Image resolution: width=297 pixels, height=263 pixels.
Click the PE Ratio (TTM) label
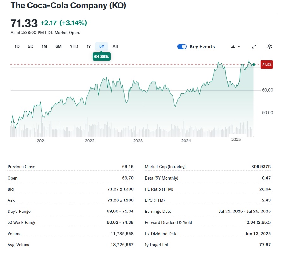point(159,189)
